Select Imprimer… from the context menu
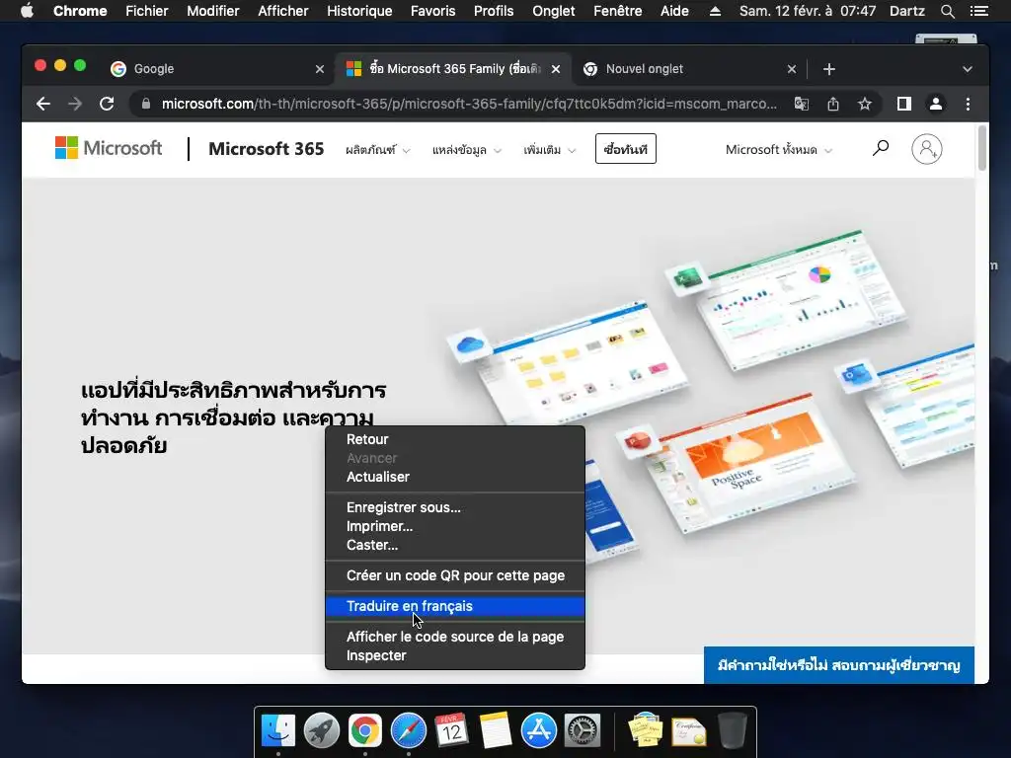1011x758 pixels. click(x=455, y=526)
